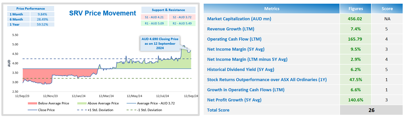Select the R1 - AUD 5.09 cell
This screenshot has height=118, width=405.
pos(155,23)
